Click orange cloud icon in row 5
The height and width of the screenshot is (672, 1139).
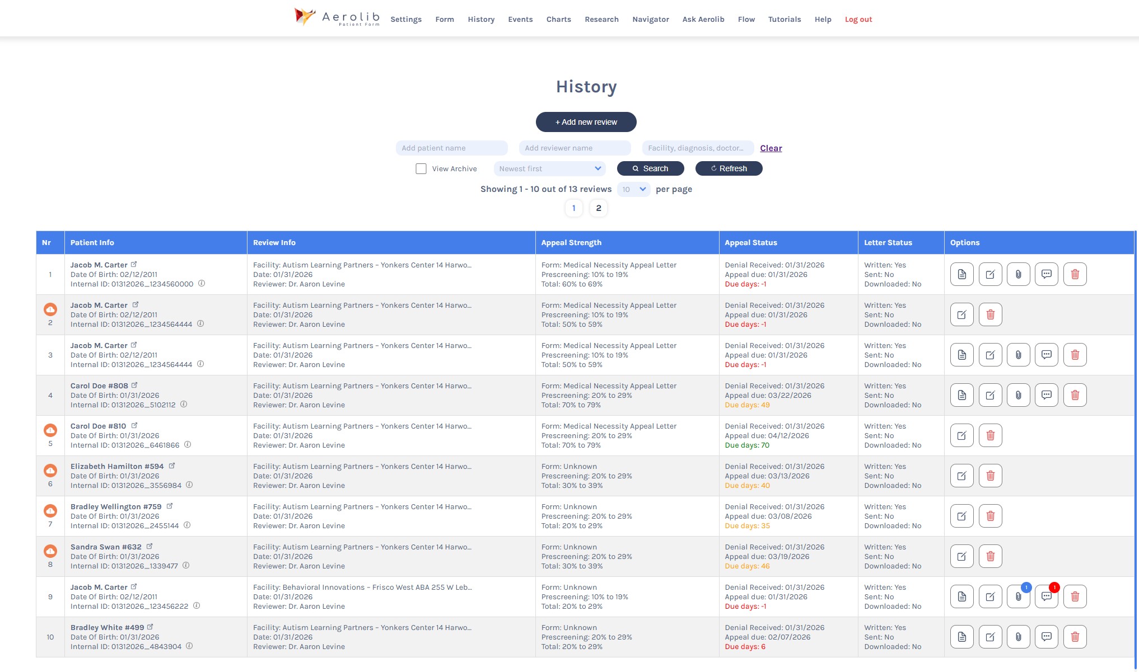[50, 430]
